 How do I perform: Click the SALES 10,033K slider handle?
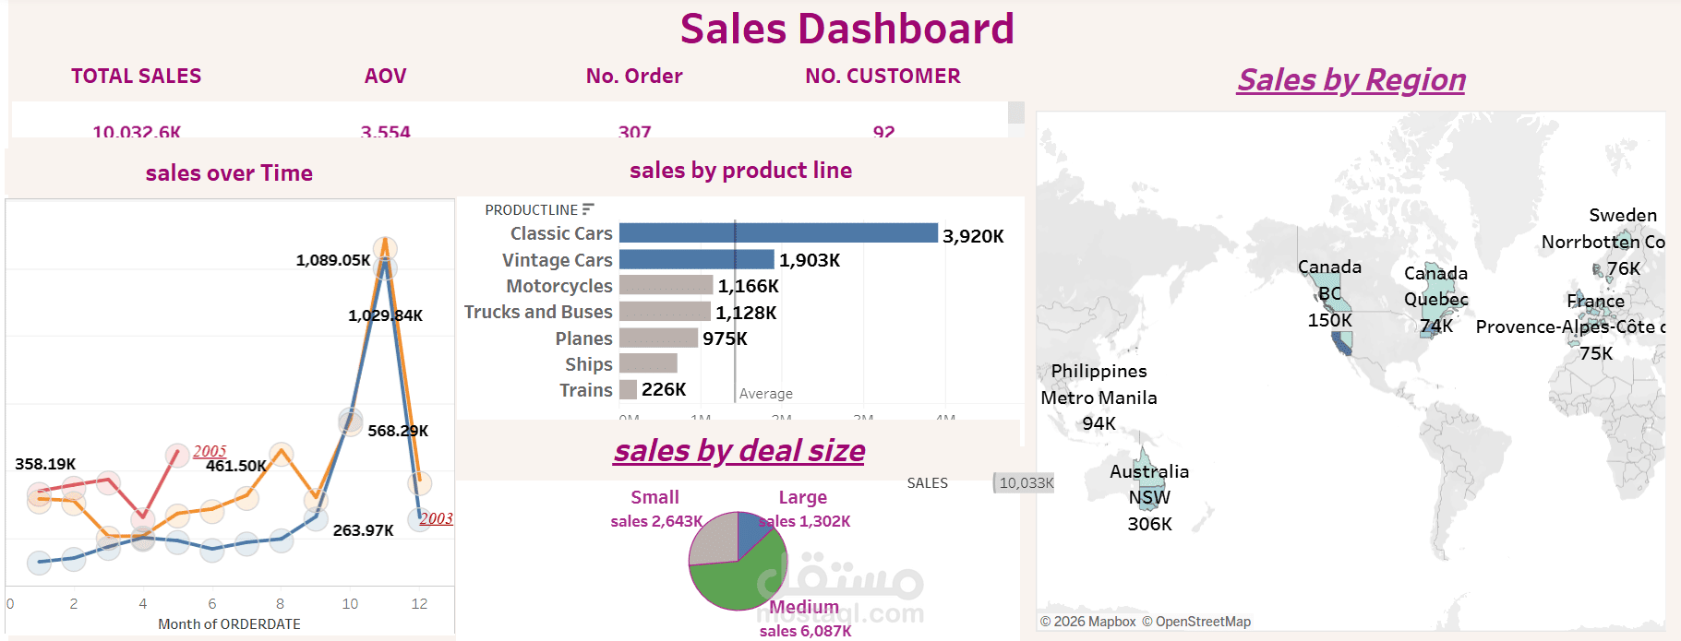click(995, 482)
